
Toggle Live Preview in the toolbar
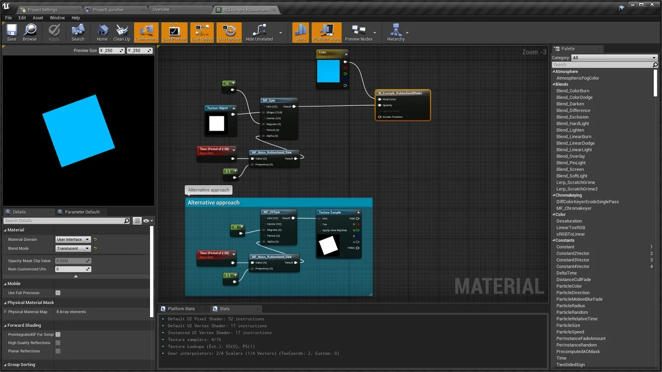coord(174,32)
